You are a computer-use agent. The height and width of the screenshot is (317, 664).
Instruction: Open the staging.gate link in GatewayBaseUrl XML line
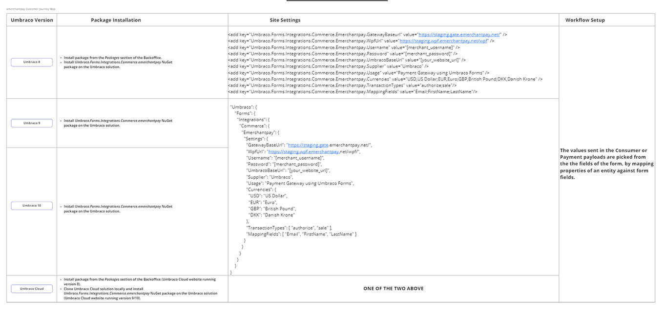460,35
